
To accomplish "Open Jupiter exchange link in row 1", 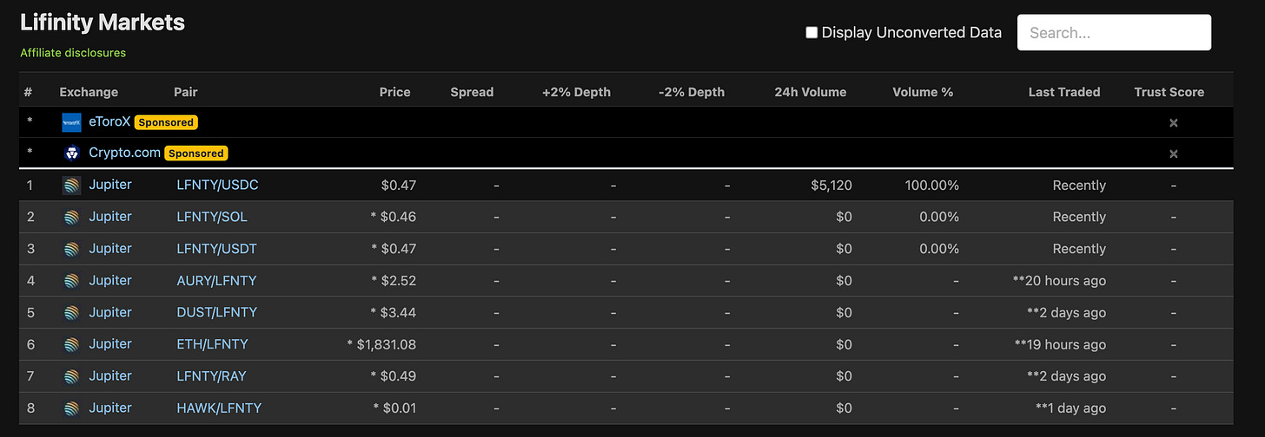I will (110, 185).
